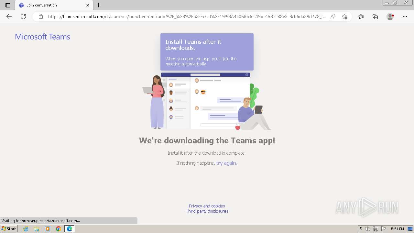This screenshot has width=414, height=233.
Task: Open Privacy and cookies link
Action: (207, 206)
